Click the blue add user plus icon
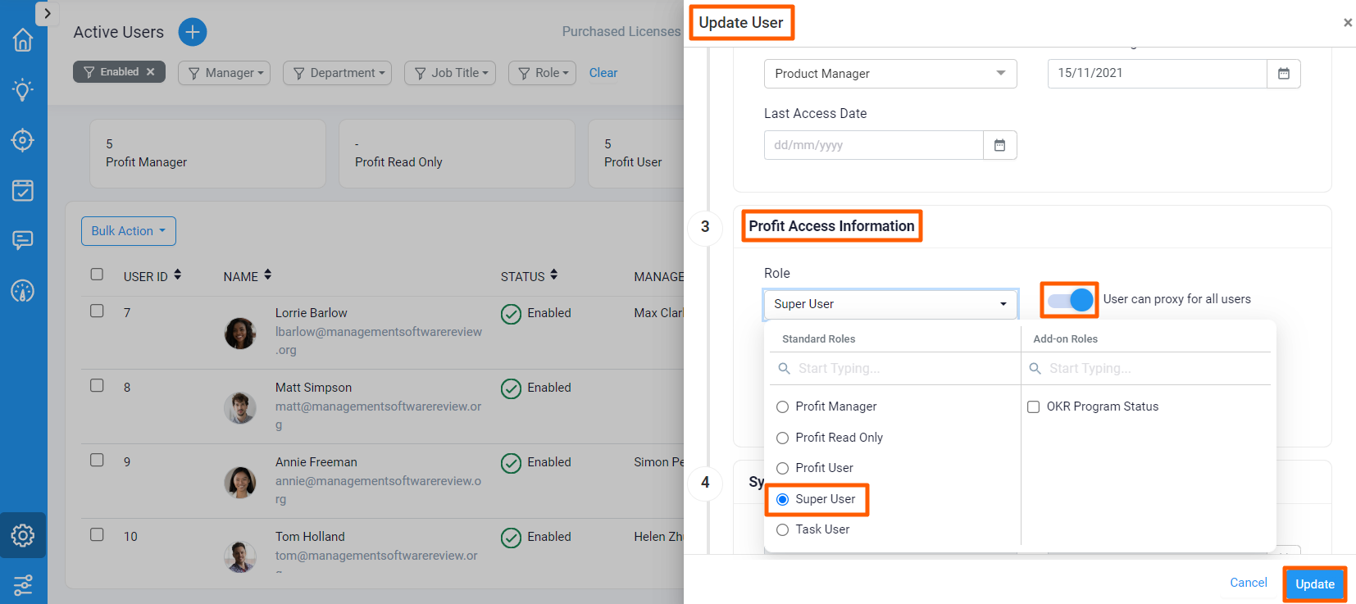The height and width of the screenshot is (604, 1356). [x=193, y=32]
